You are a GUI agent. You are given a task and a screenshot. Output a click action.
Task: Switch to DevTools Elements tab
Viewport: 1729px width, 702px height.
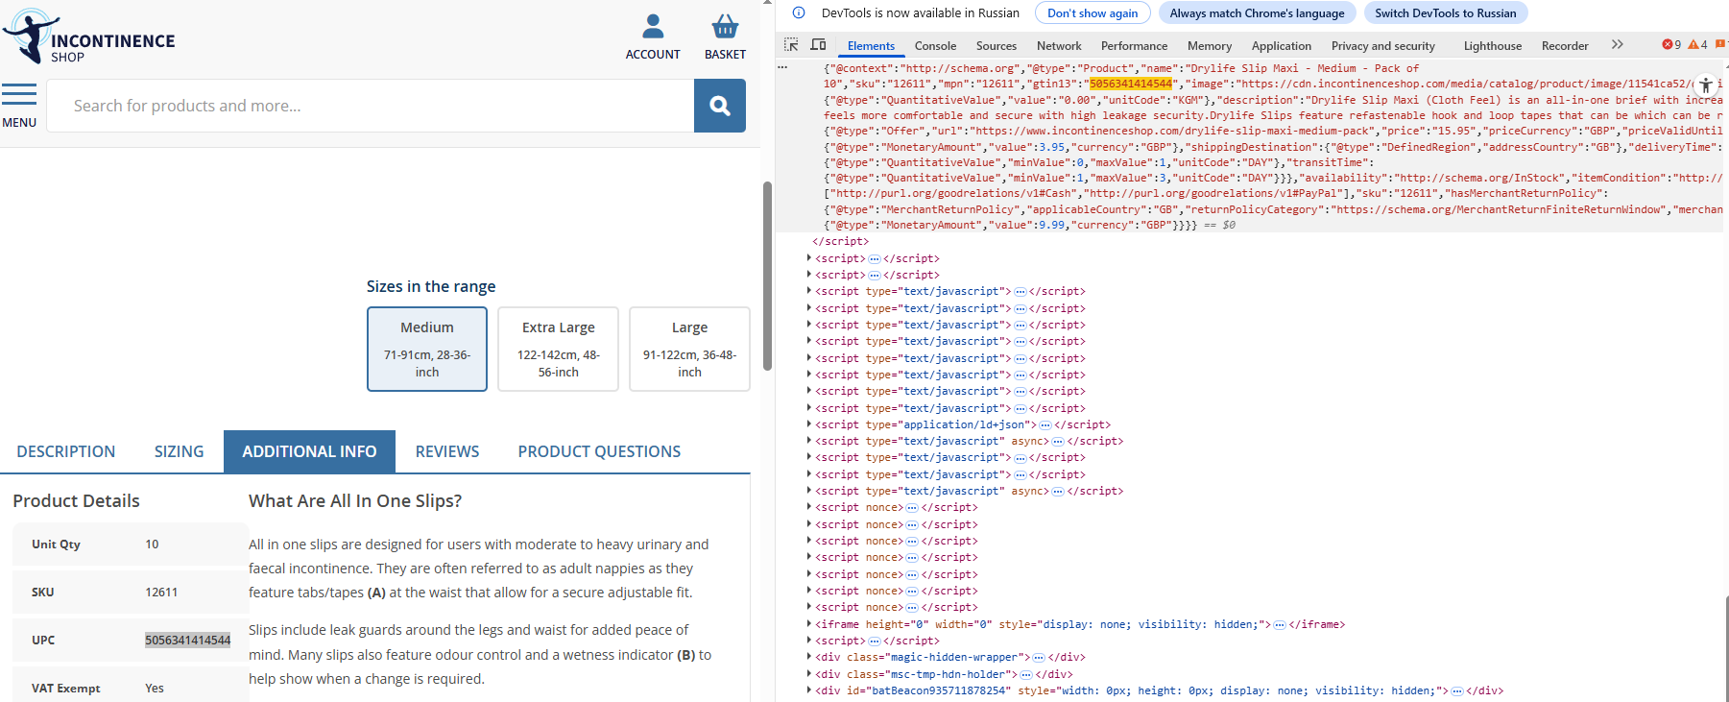click(871, 45)
